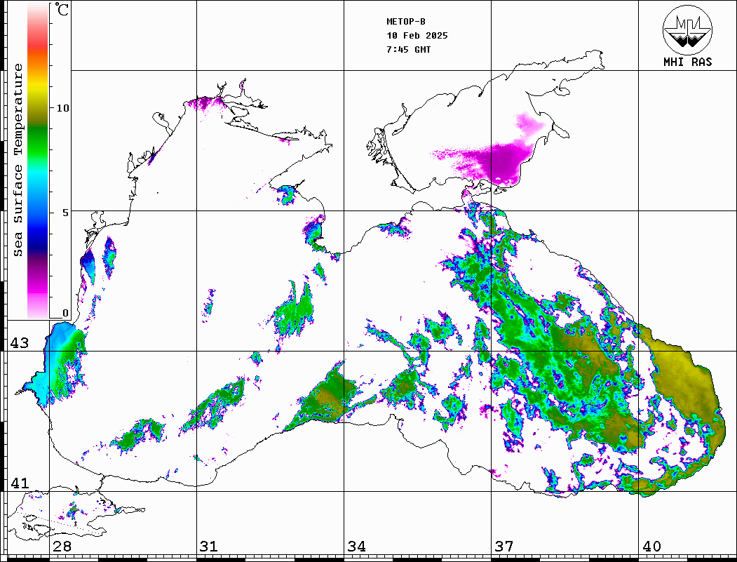Screen dimensions: 737x562
Task: Click the 'MHI RAS' caption text
Action: [x=687, y=62]
